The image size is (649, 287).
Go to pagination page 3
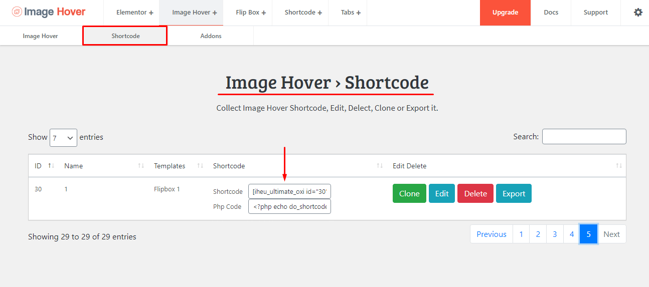tap(555, 234)
